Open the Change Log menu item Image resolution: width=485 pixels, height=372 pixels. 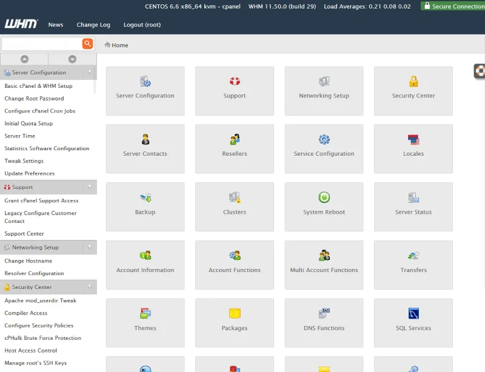point(93,25)
